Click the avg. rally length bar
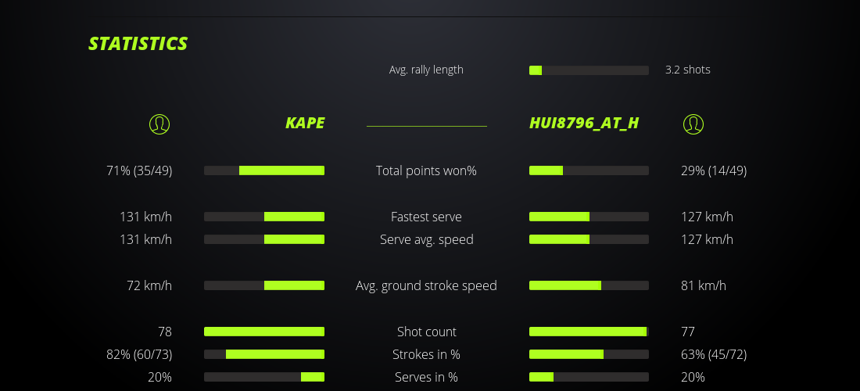Viewport: 860px width, 391px height. [589, 70]
